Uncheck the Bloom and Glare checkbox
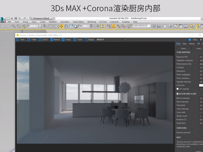 coord(177,94)
